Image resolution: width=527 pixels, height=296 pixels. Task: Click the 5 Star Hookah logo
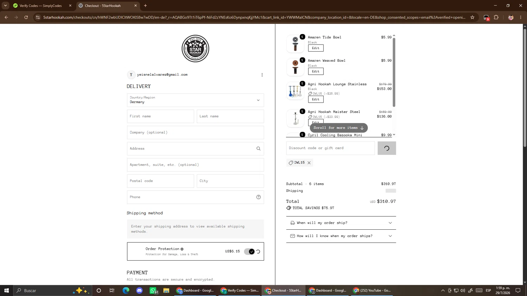[195, 48]
